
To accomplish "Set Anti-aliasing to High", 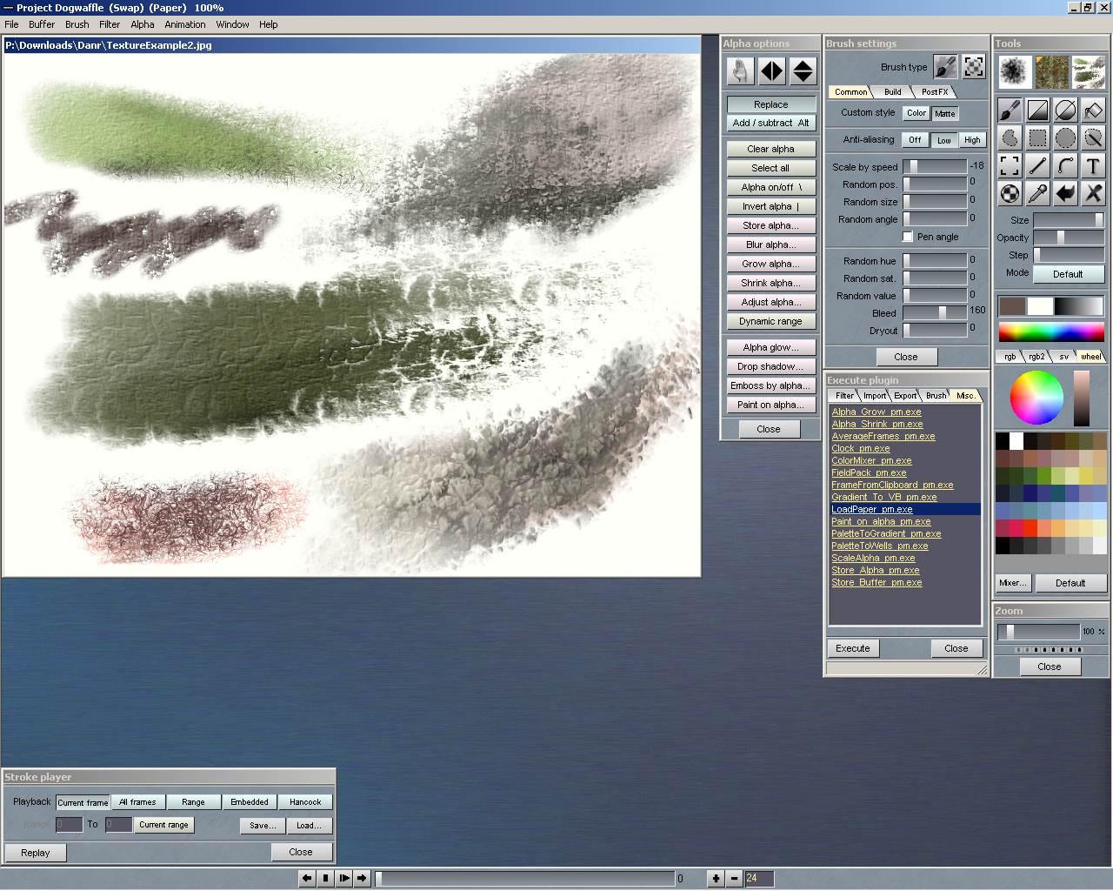I will pos(971,139).
